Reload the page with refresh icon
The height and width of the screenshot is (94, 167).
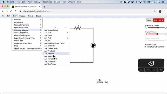(11, 11)
